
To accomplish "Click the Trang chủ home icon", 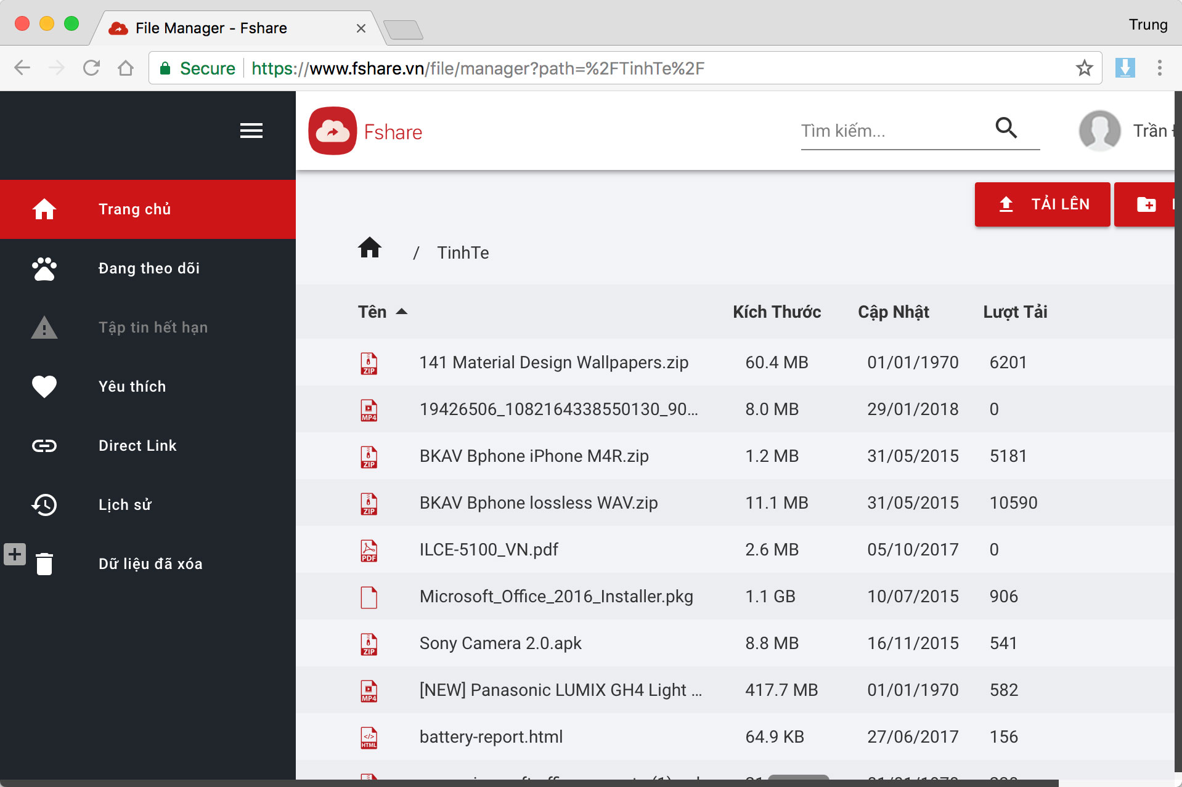I will pos(44,209).
